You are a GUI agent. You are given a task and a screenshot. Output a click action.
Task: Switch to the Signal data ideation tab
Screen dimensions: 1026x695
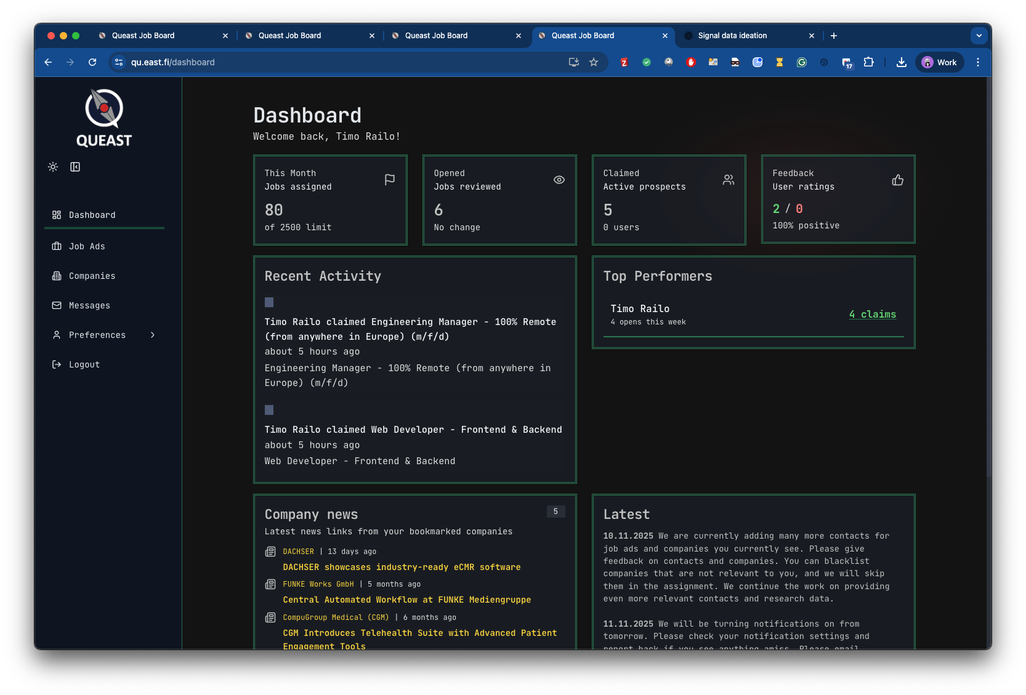733,36
